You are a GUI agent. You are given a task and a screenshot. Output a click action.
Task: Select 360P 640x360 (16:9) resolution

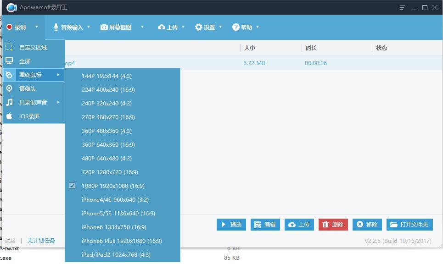pyautogui.click(x=123, y=145)
